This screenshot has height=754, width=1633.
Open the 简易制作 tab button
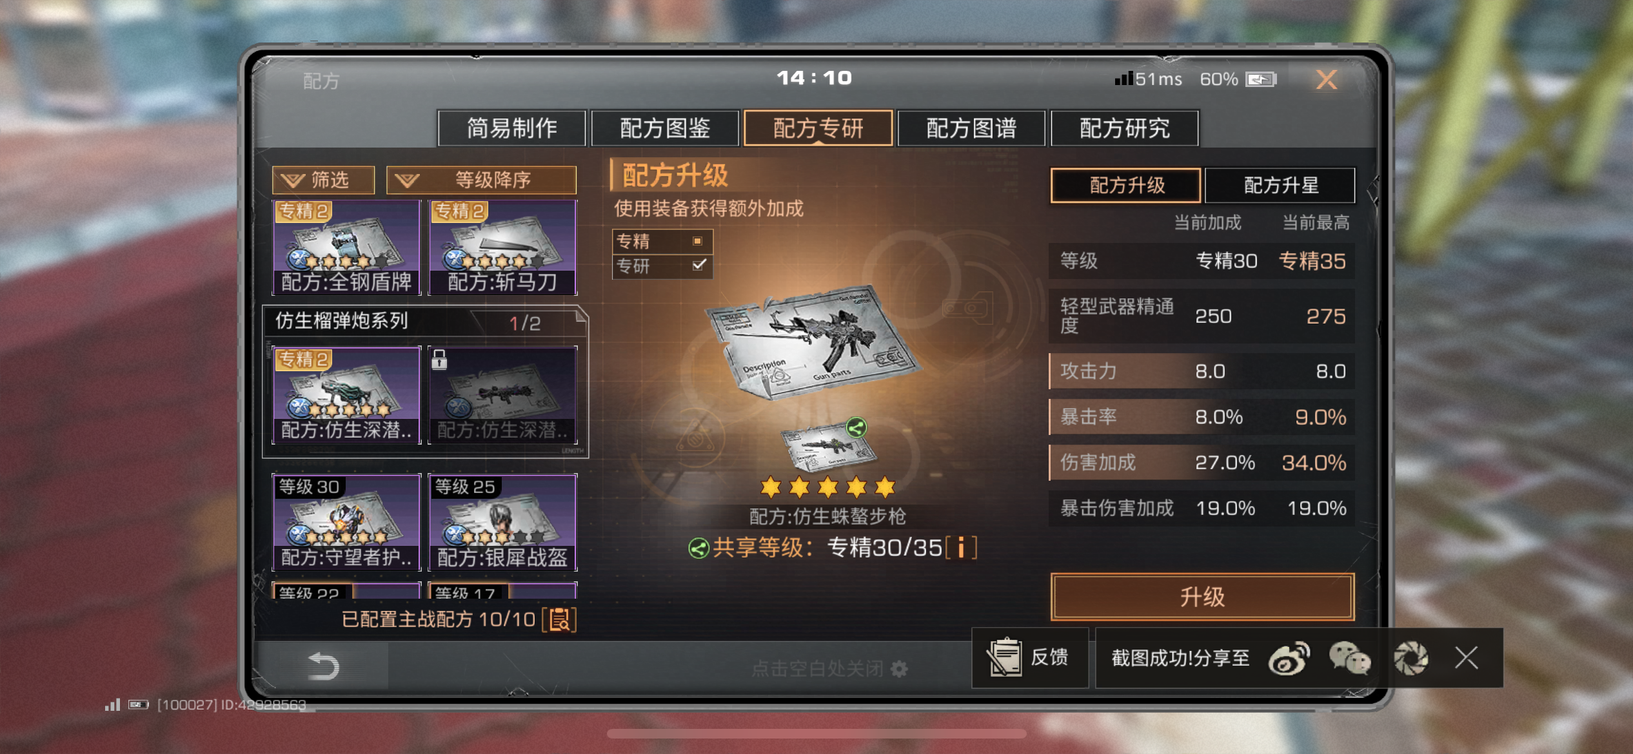click(512, 128)
